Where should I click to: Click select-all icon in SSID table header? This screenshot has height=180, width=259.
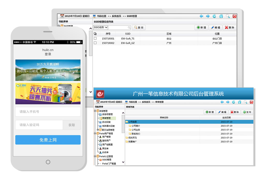click(x=95, y=34)
